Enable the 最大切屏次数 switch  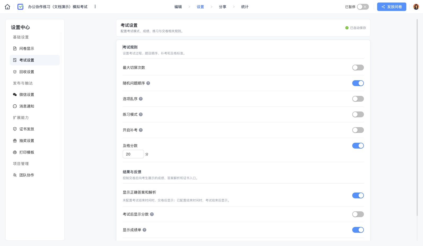(358, 68)
